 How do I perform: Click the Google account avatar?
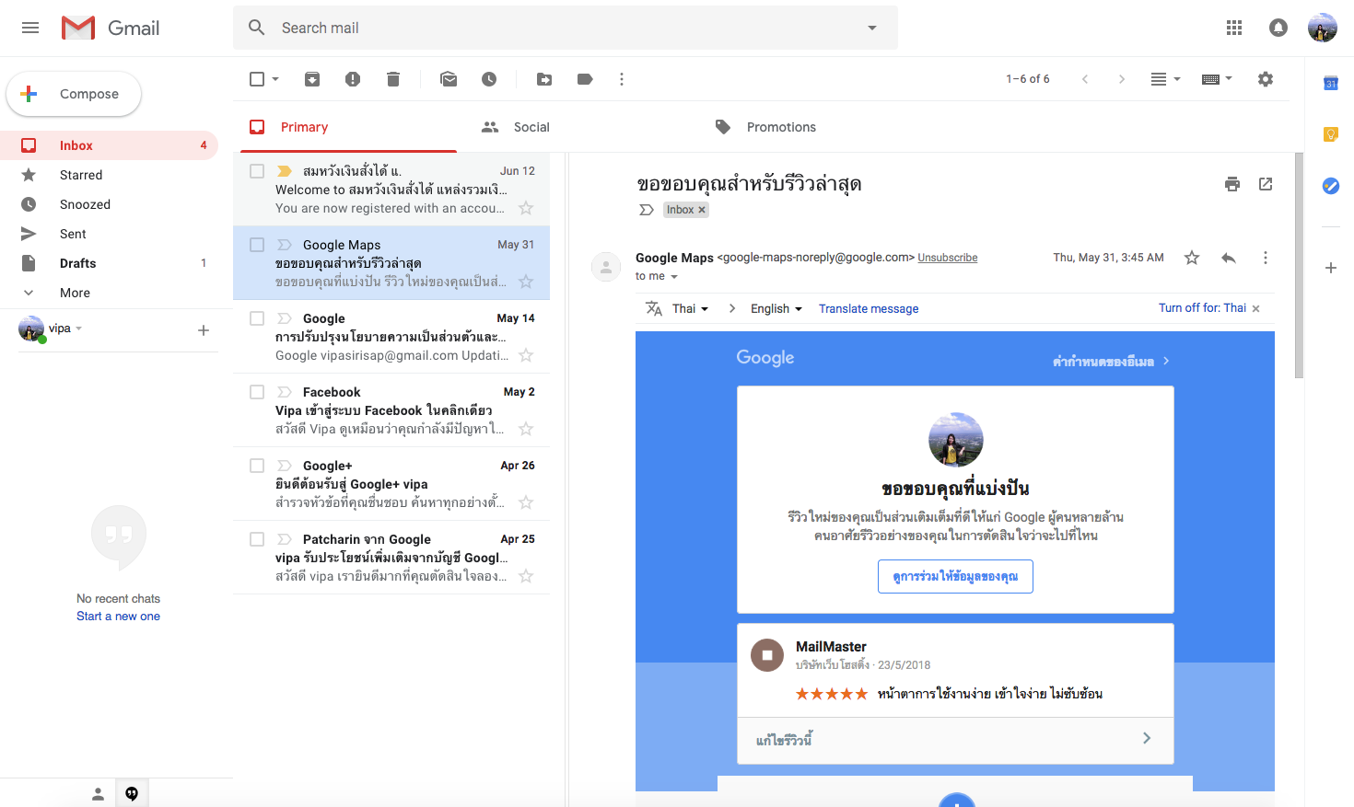pos(1323,28)
